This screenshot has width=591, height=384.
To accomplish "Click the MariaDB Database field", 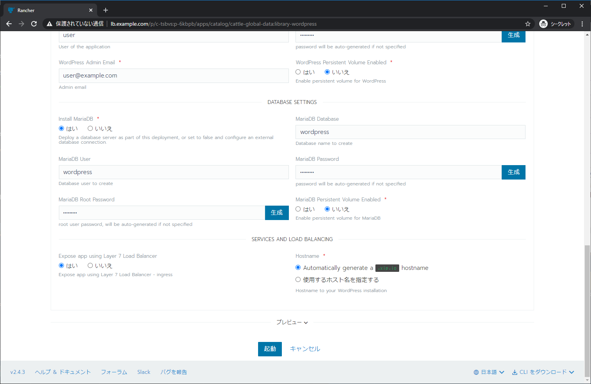I will pos(411,132).
